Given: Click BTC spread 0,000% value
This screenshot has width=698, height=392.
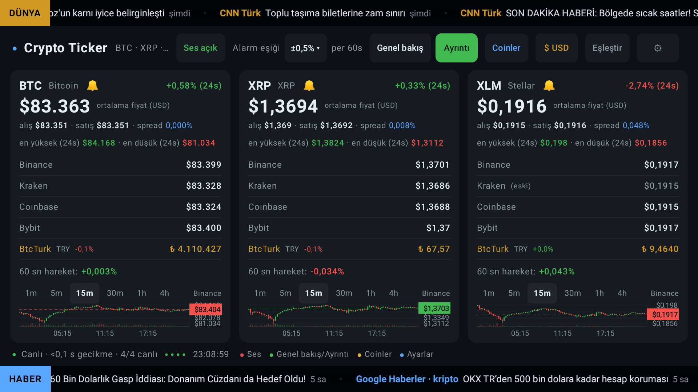Looking at the screenshot, I should click(179, 126).
